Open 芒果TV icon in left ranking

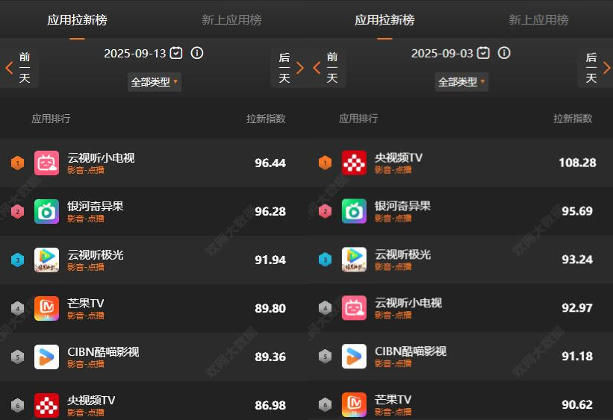(x=46, y=308)
